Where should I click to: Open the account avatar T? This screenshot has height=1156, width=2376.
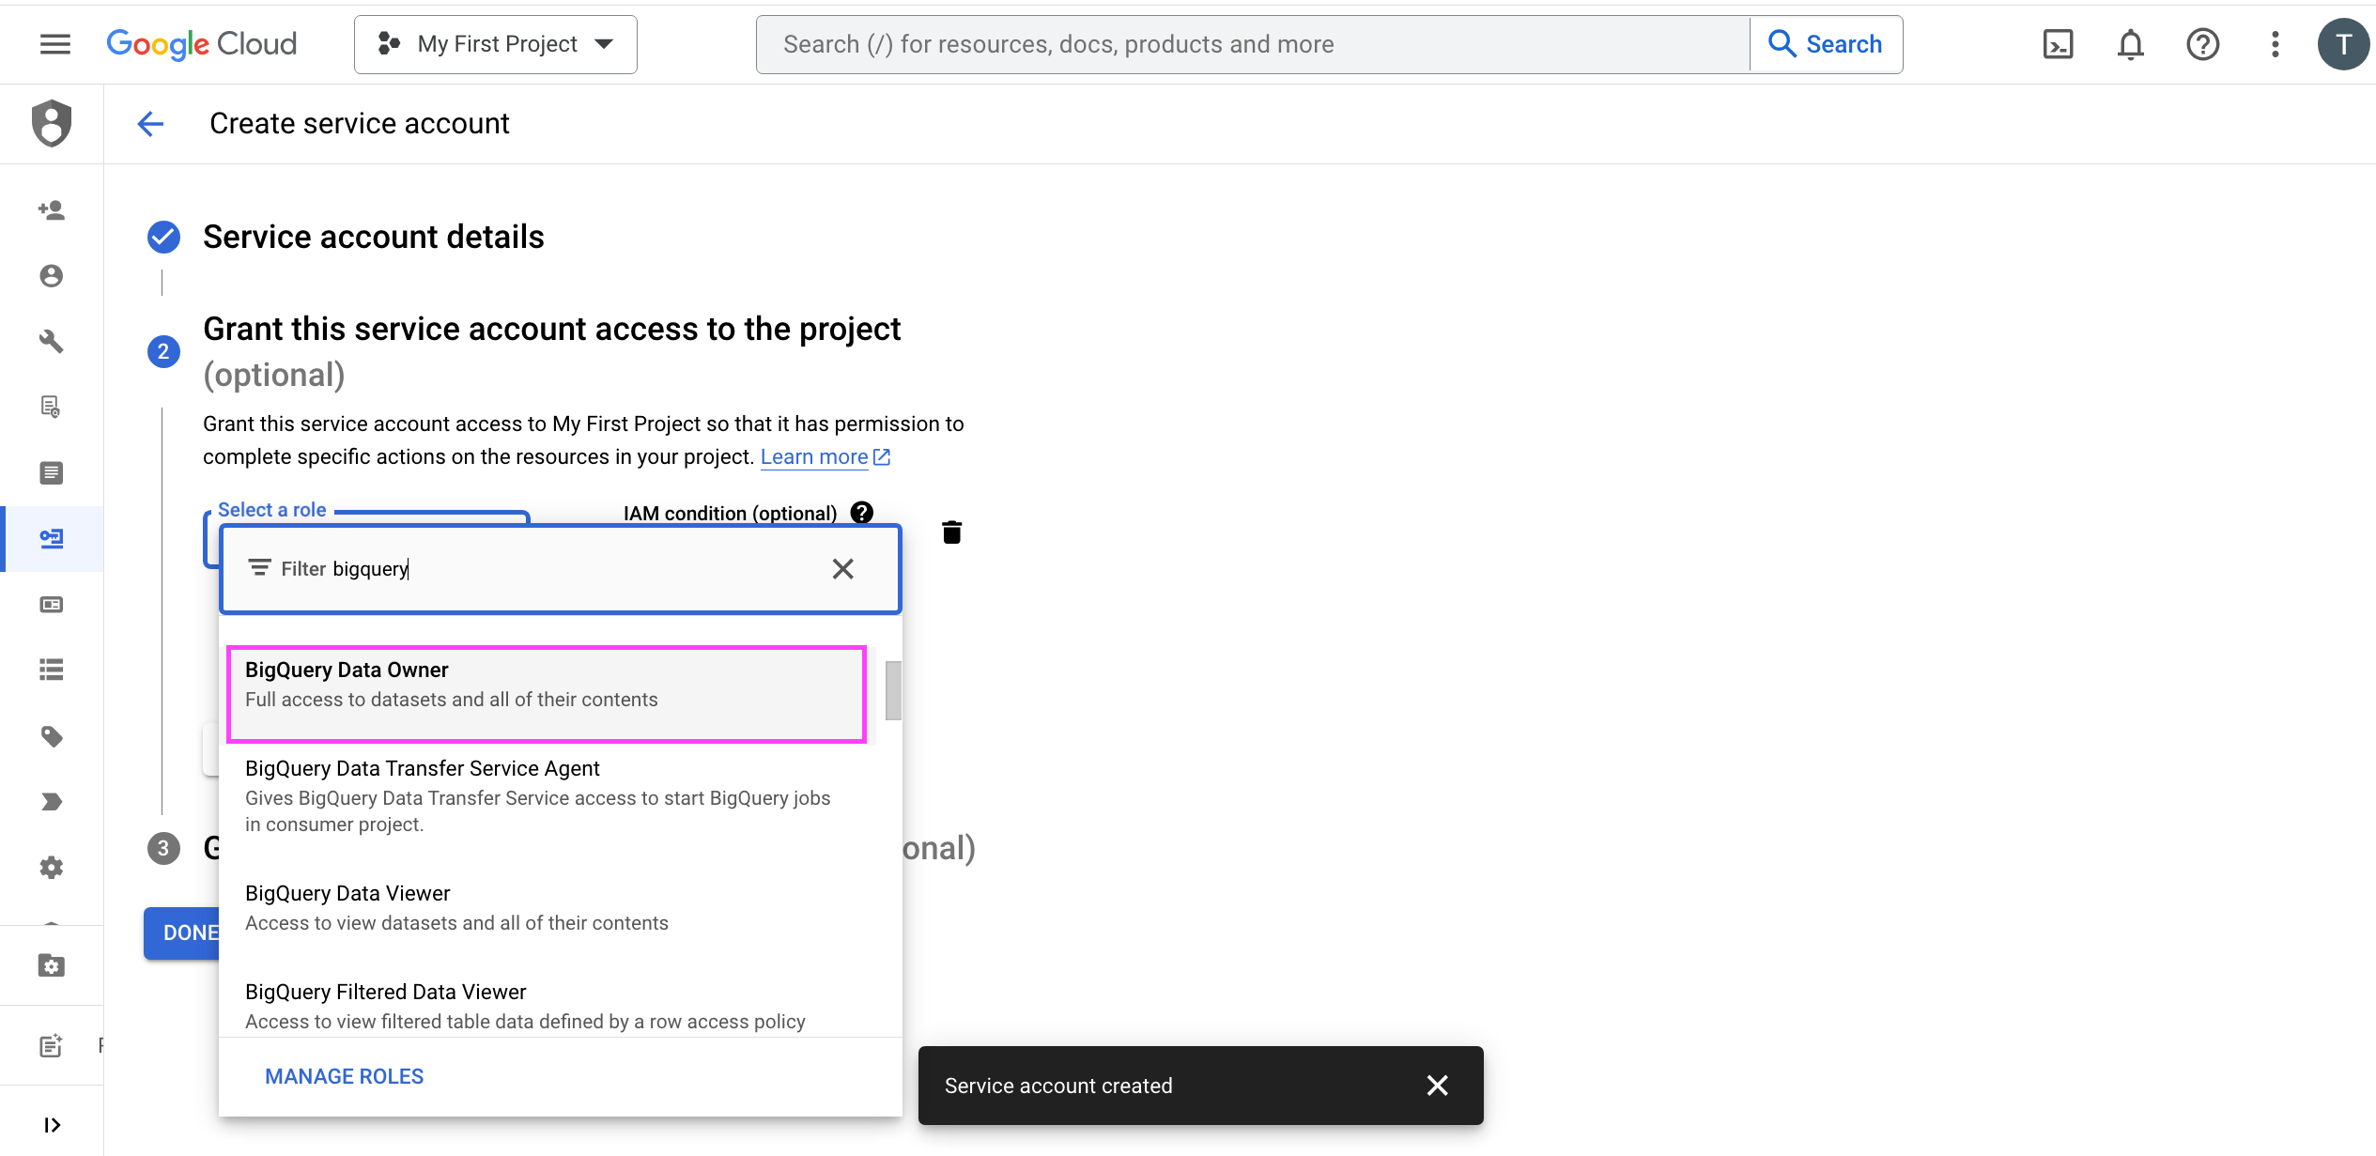tap(2344, 44)
